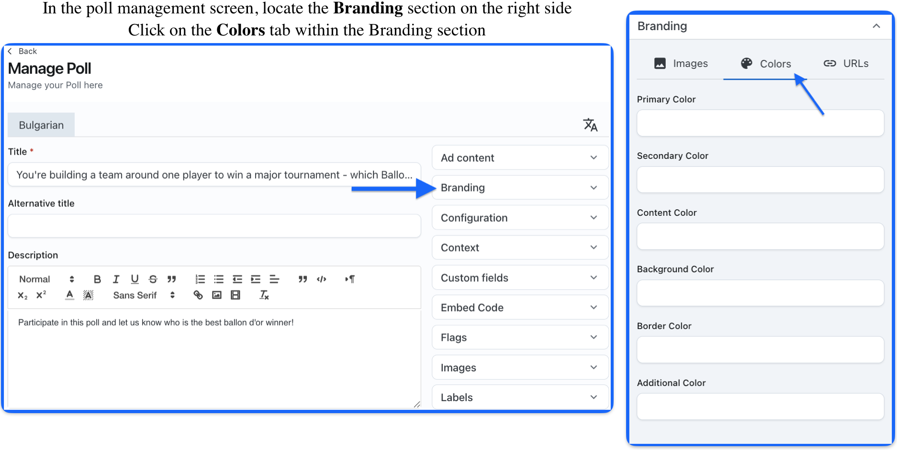Toggle subscript formatting
The image size is (897, 450).
[22, 295]
